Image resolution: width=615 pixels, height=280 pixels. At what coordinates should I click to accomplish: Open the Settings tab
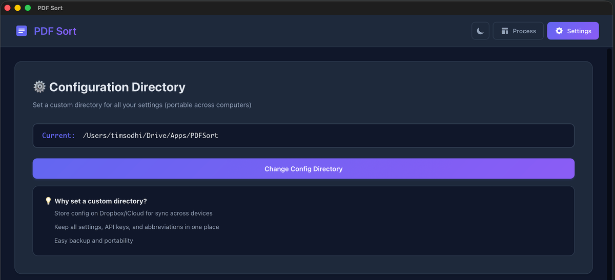[573, 31]
